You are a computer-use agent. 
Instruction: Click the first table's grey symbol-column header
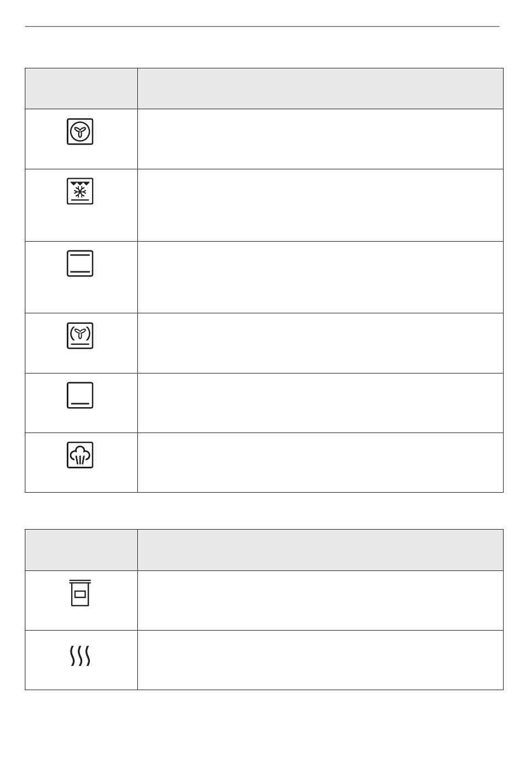81,89
